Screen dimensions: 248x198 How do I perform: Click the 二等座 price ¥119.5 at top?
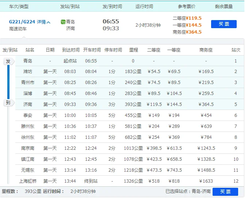(194, 18)
